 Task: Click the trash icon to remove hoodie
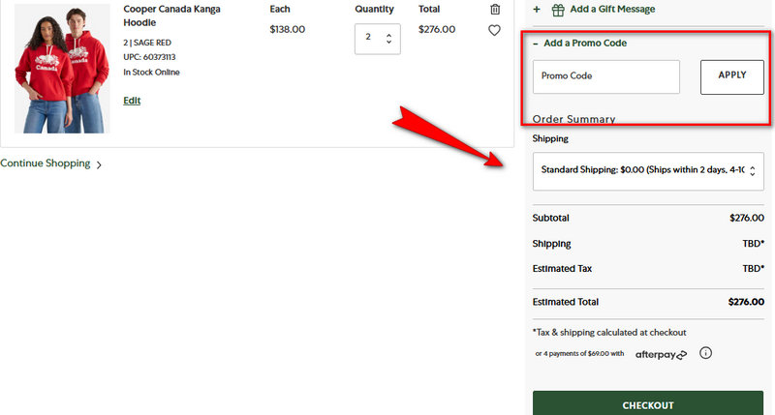click(495, 9)
